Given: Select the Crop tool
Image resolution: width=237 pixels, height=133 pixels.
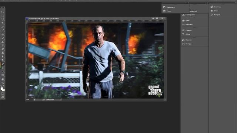Looking at the screenshot, I should [3, 27].
